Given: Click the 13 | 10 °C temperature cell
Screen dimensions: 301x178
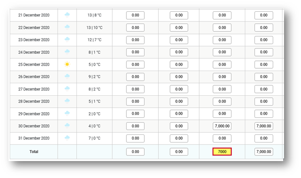Looking at the screenshot, I should pyautogui.click(x=95, y=27).
